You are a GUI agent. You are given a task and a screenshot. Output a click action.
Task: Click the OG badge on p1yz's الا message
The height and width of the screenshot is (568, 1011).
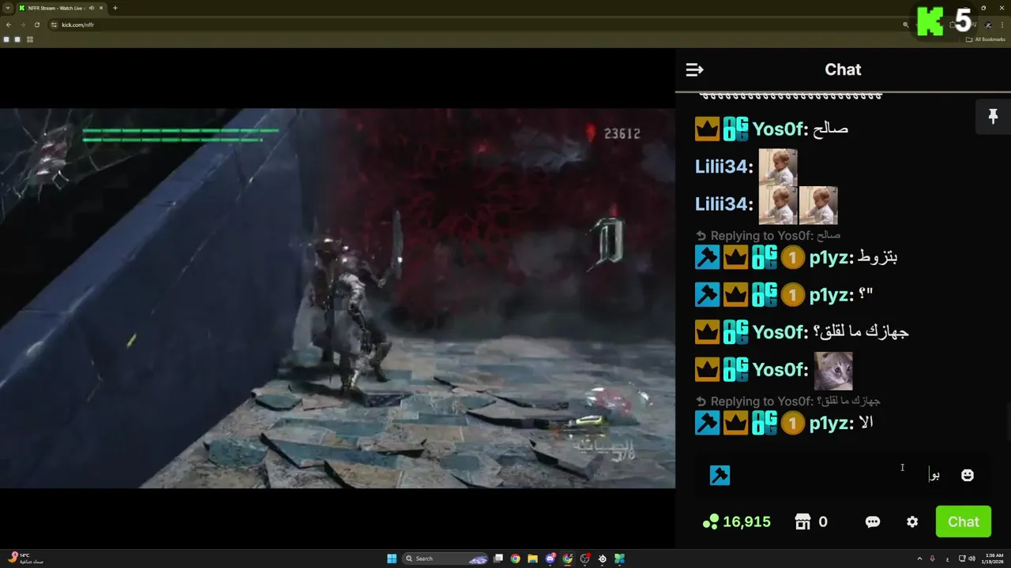tap(764, 424)
